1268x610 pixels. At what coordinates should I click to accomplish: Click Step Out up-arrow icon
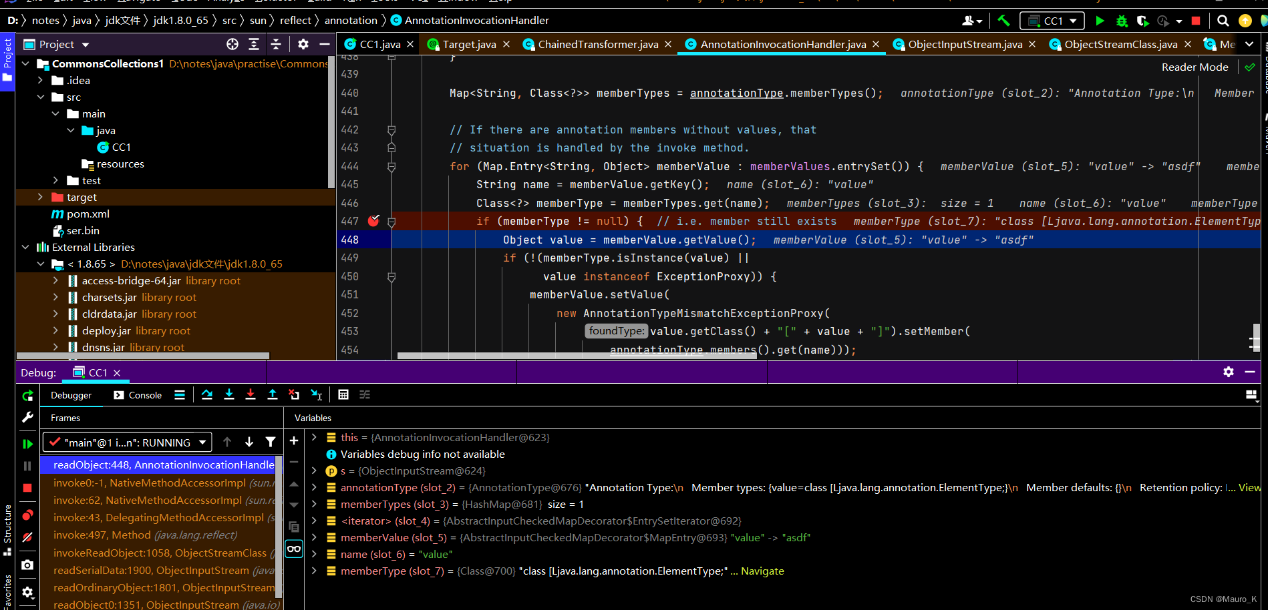(273, 395)
